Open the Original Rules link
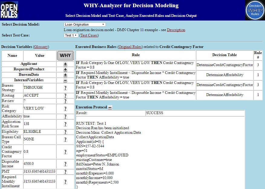This screenshot has width=265, height=189. 130,47
